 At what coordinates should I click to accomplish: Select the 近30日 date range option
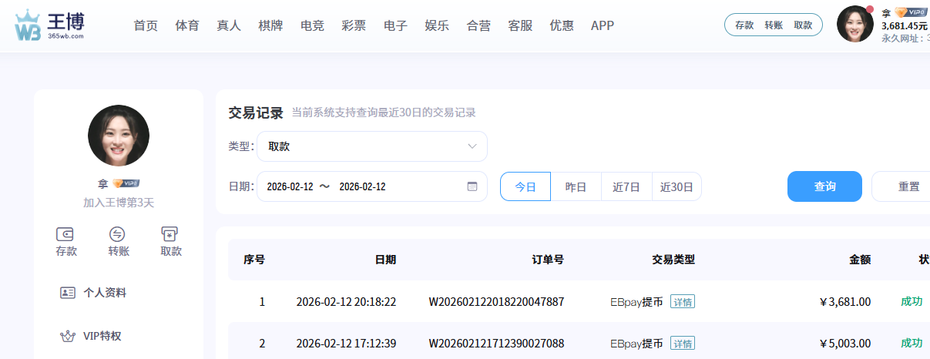677,186
